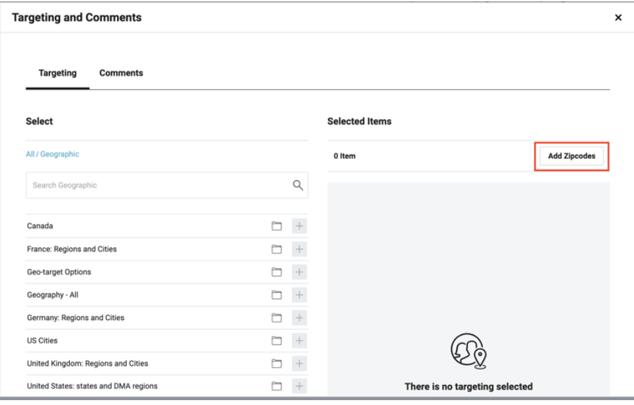
Task: Add Canada using its plus icon
Action: pos(300,226)
